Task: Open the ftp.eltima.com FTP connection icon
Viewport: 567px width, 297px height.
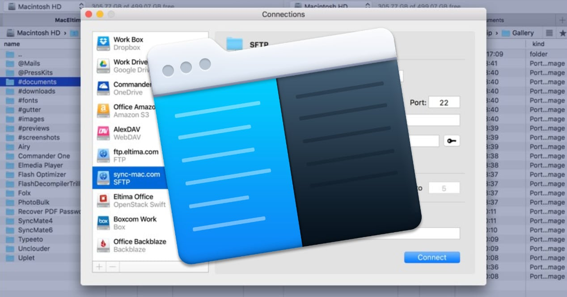Action: 103,155
